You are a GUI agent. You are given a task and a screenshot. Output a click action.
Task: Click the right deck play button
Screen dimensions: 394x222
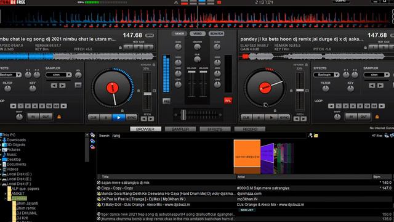(271, 118)
